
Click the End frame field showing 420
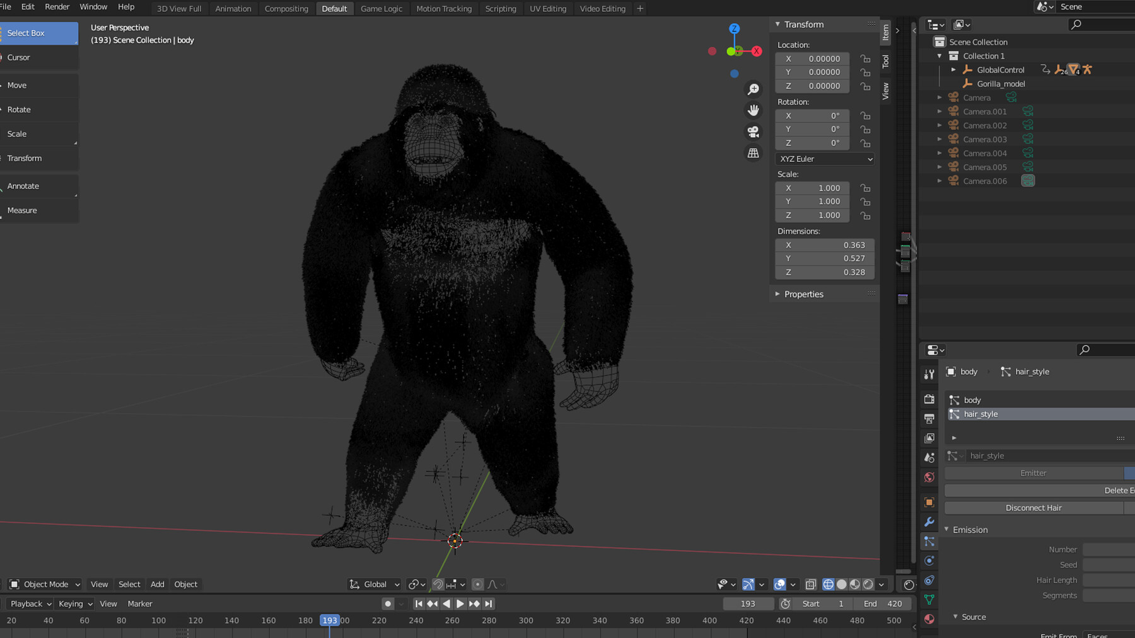coord(883,603)
